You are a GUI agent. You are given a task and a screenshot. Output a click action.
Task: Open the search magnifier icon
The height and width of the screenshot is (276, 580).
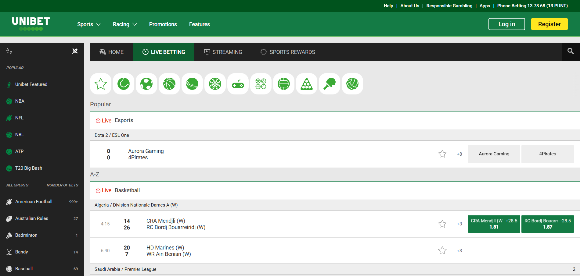pyautogui.click(x=571, y=51)
